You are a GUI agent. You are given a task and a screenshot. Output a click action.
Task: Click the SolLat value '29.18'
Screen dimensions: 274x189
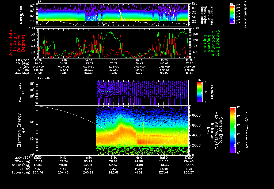[63, 165]
